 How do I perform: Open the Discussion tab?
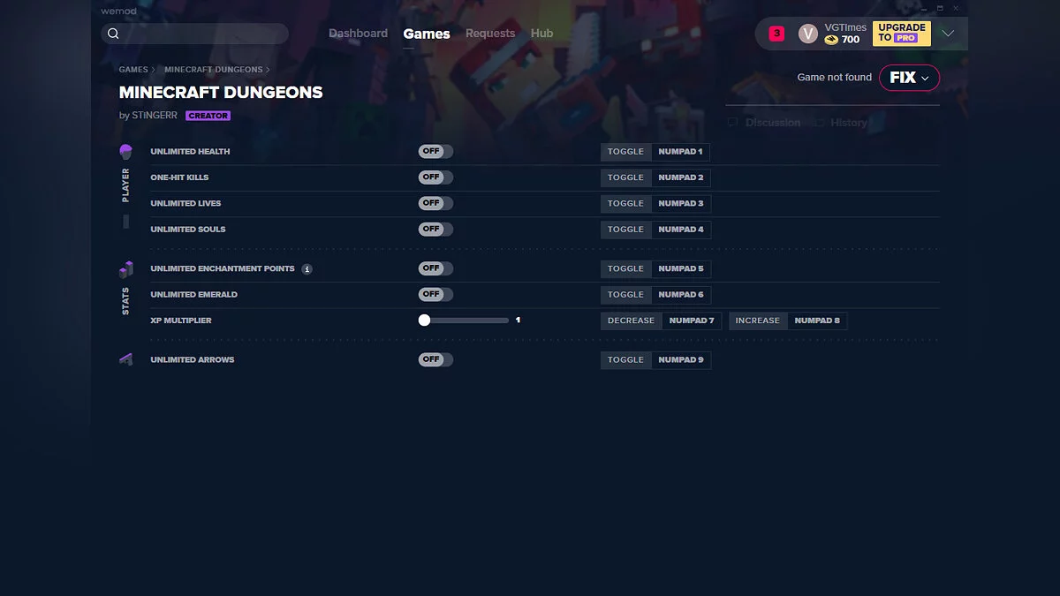click(x=773, y=123)
